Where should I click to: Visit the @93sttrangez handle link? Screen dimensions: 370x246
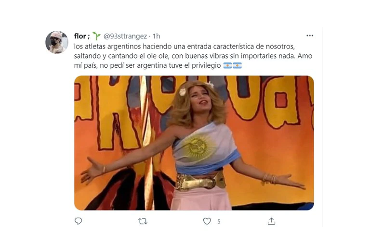coord(125,36)
